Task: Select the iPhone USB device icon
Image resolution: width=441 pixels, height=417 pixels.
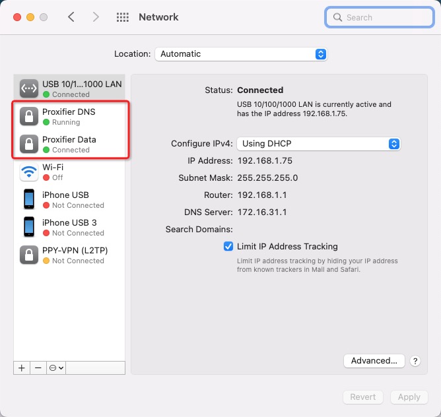Action: pyautogui.click(x=29, y=199)
